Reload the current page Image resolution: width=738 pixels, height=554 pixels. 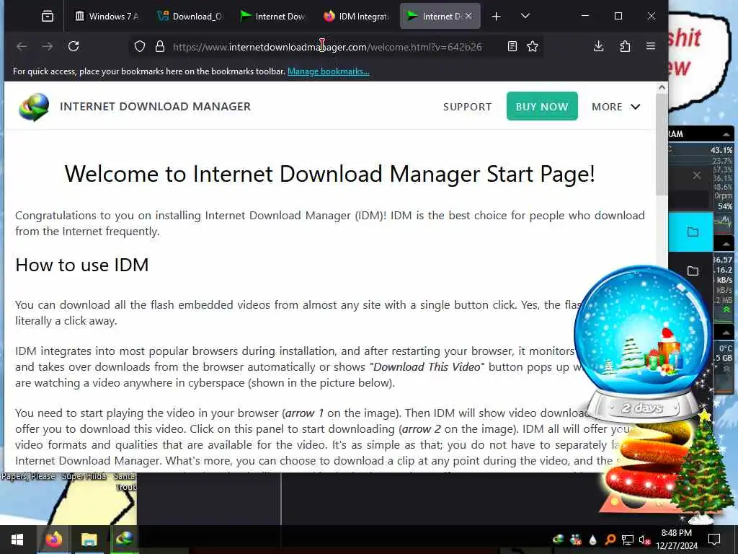(x=74, y=46)
